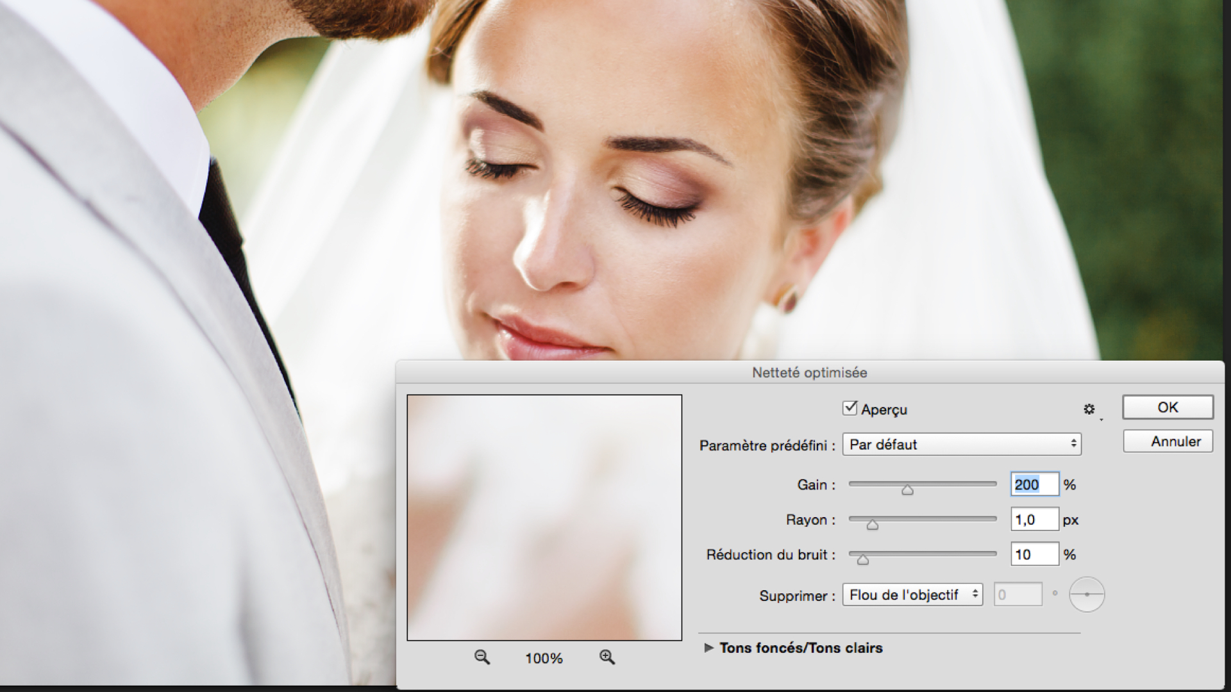This screenshot has height=692, width=1231.
Task: Click the zoom in magnifier under the preview
Action: click(607, 657)
